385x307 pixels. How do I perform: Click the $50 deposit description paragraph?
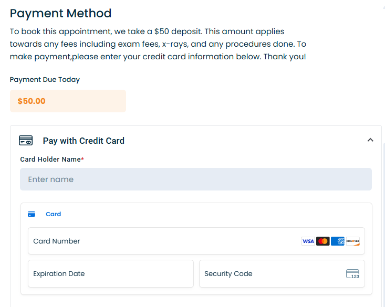click(158, 44)
